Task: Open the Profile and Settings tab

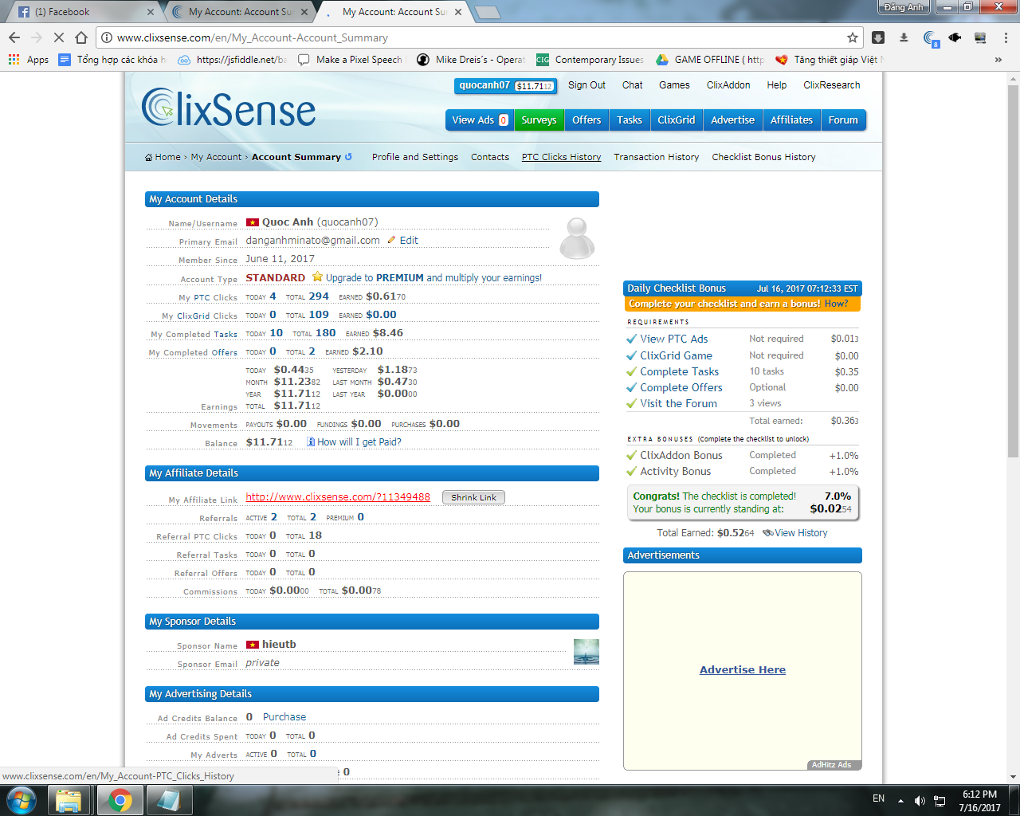Action: point(415,157)
